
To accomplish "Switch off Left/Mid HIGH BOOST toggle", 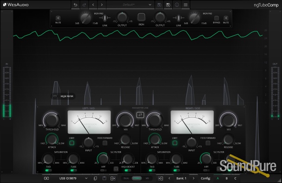I will click(128, 170).
